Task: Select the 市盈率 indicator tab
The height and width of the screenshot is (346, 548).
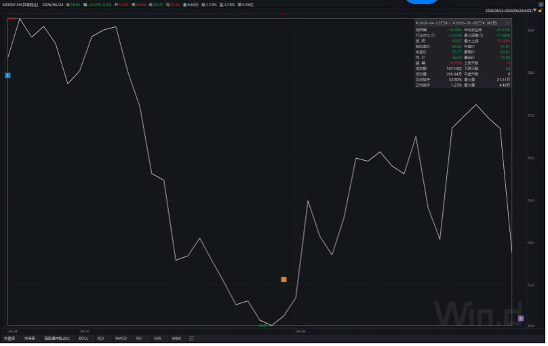Action: coord(9,340)
